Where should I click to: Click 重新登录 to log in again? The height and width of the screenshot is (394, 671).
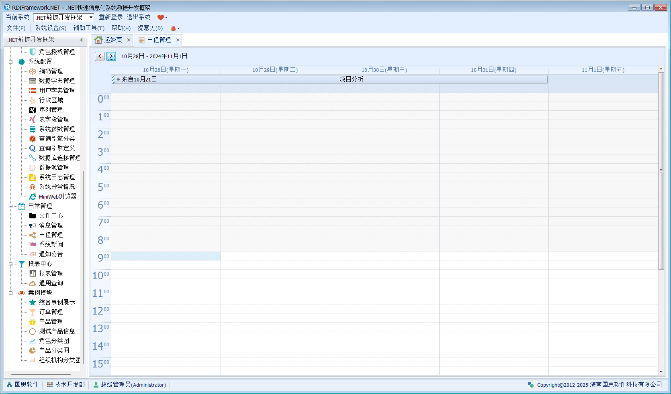111,17
